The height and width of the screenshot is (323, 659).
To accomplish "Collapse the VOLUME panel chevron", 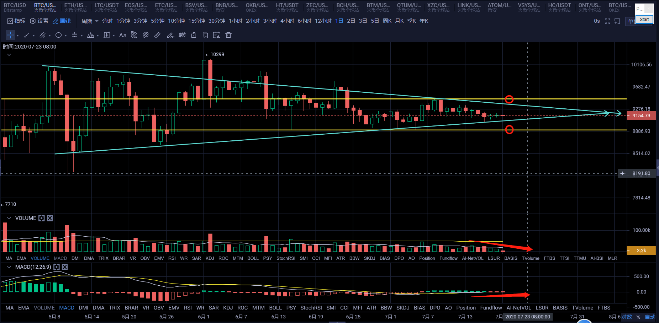I will 9,218.
